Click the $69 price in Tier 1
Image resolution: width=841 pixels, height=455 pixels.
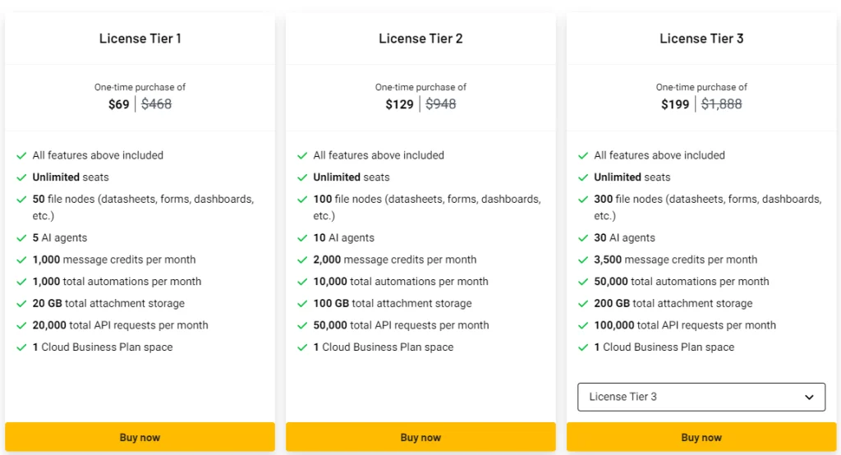[119, 104]
